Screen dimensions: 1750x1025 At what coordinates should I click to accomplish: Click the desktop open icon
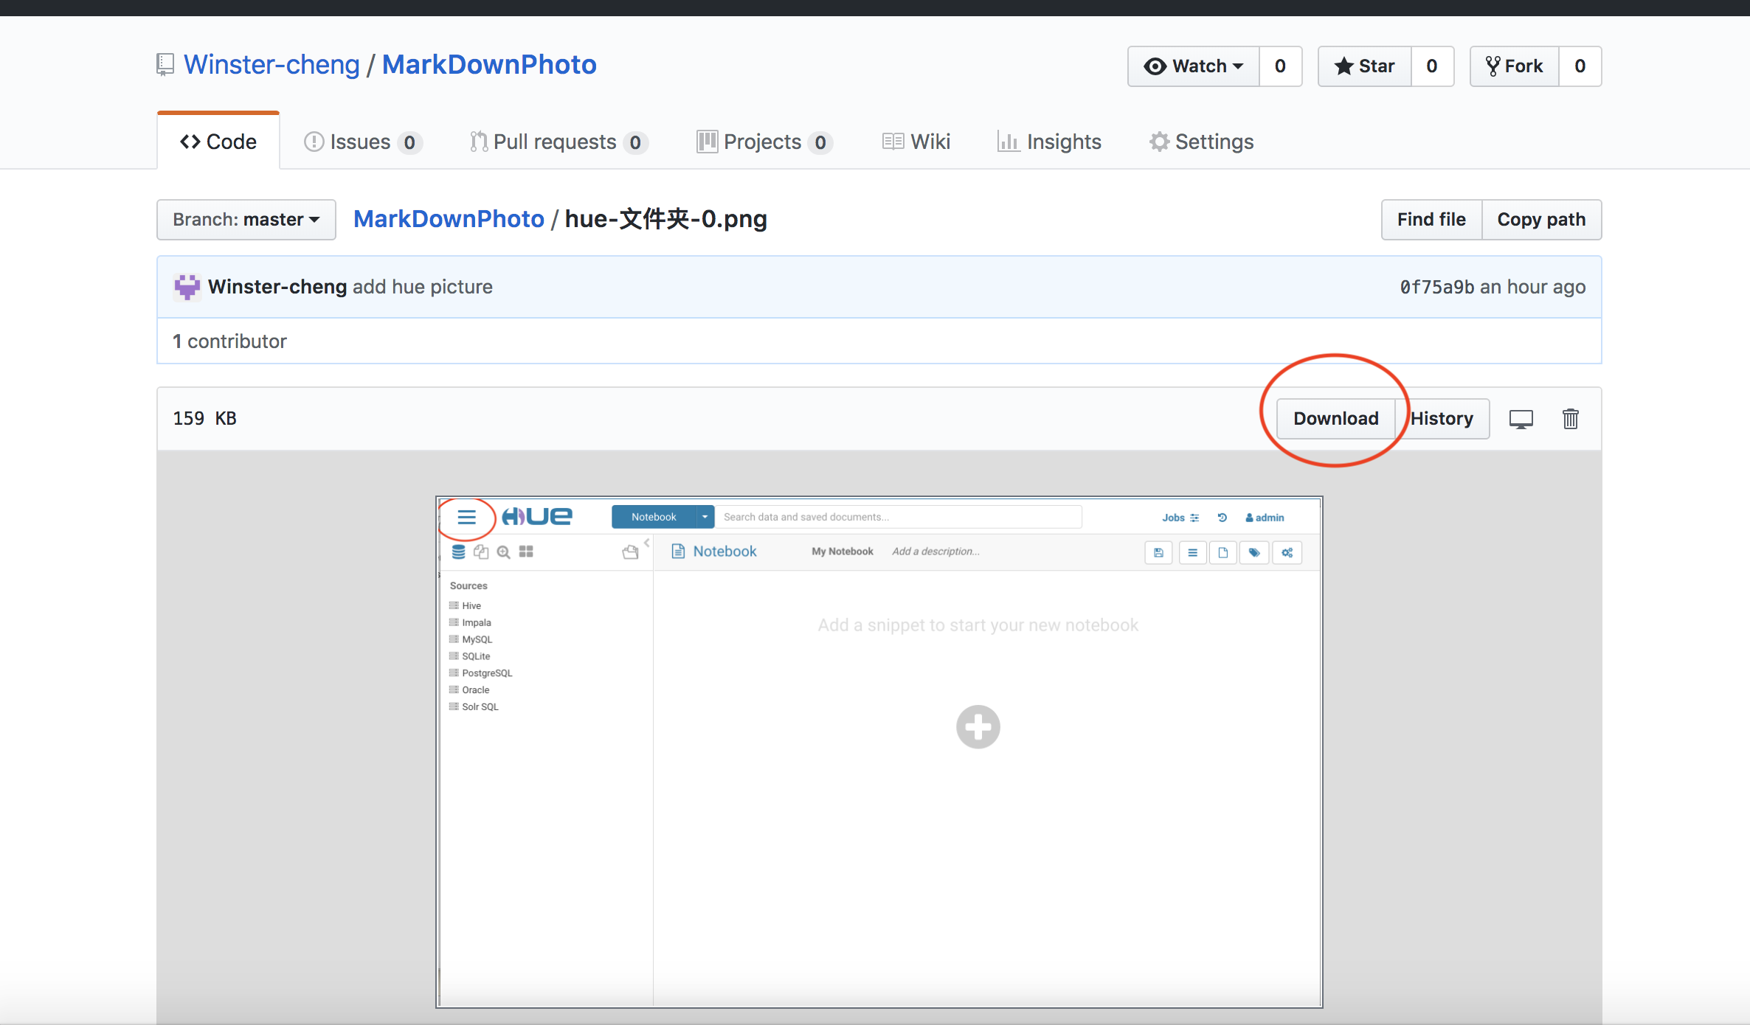pos(1521,419)
